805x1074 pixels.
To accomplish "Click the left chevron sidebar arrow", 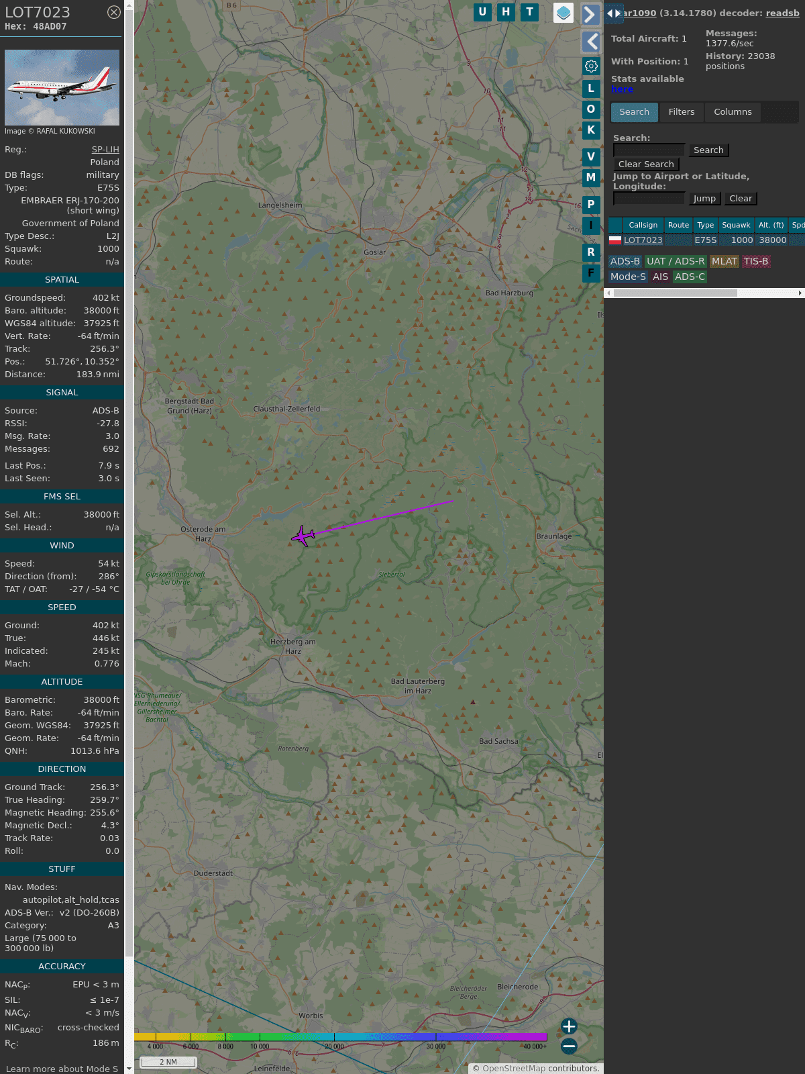I will [591, 42].
